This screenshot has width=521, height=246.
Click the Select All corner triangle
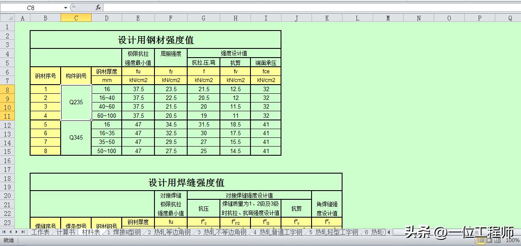coord(8,18)
